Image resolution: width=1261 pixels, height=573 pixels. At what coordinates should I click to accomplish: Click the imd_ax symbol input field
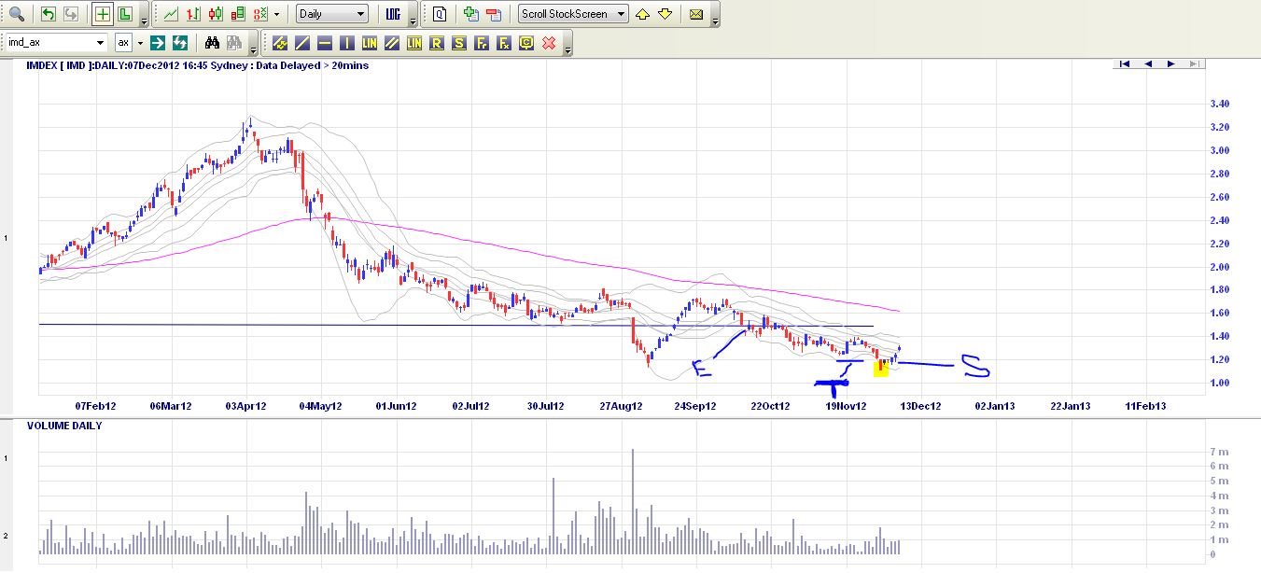point(49,42)
